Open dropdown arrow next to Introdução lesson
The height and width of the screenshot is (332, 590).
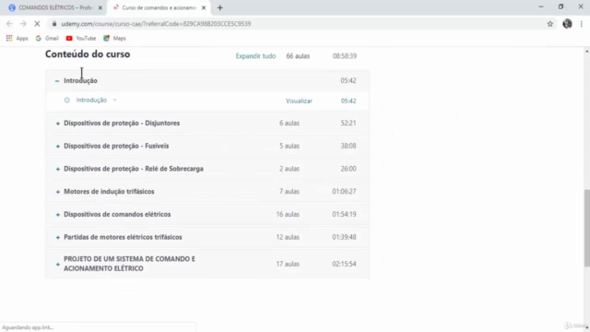coord(114,101)
